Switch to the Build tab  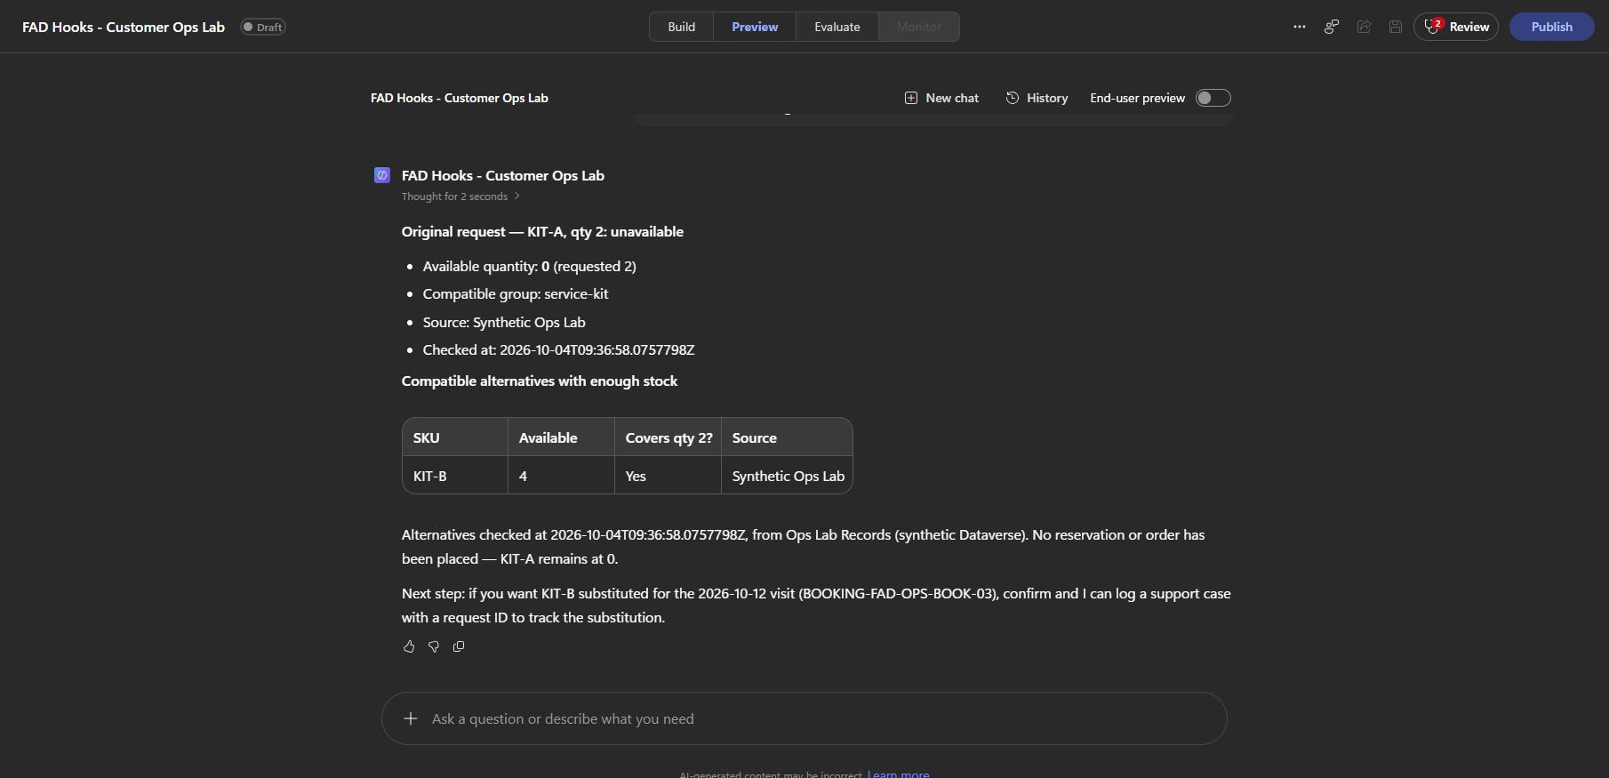682,27
